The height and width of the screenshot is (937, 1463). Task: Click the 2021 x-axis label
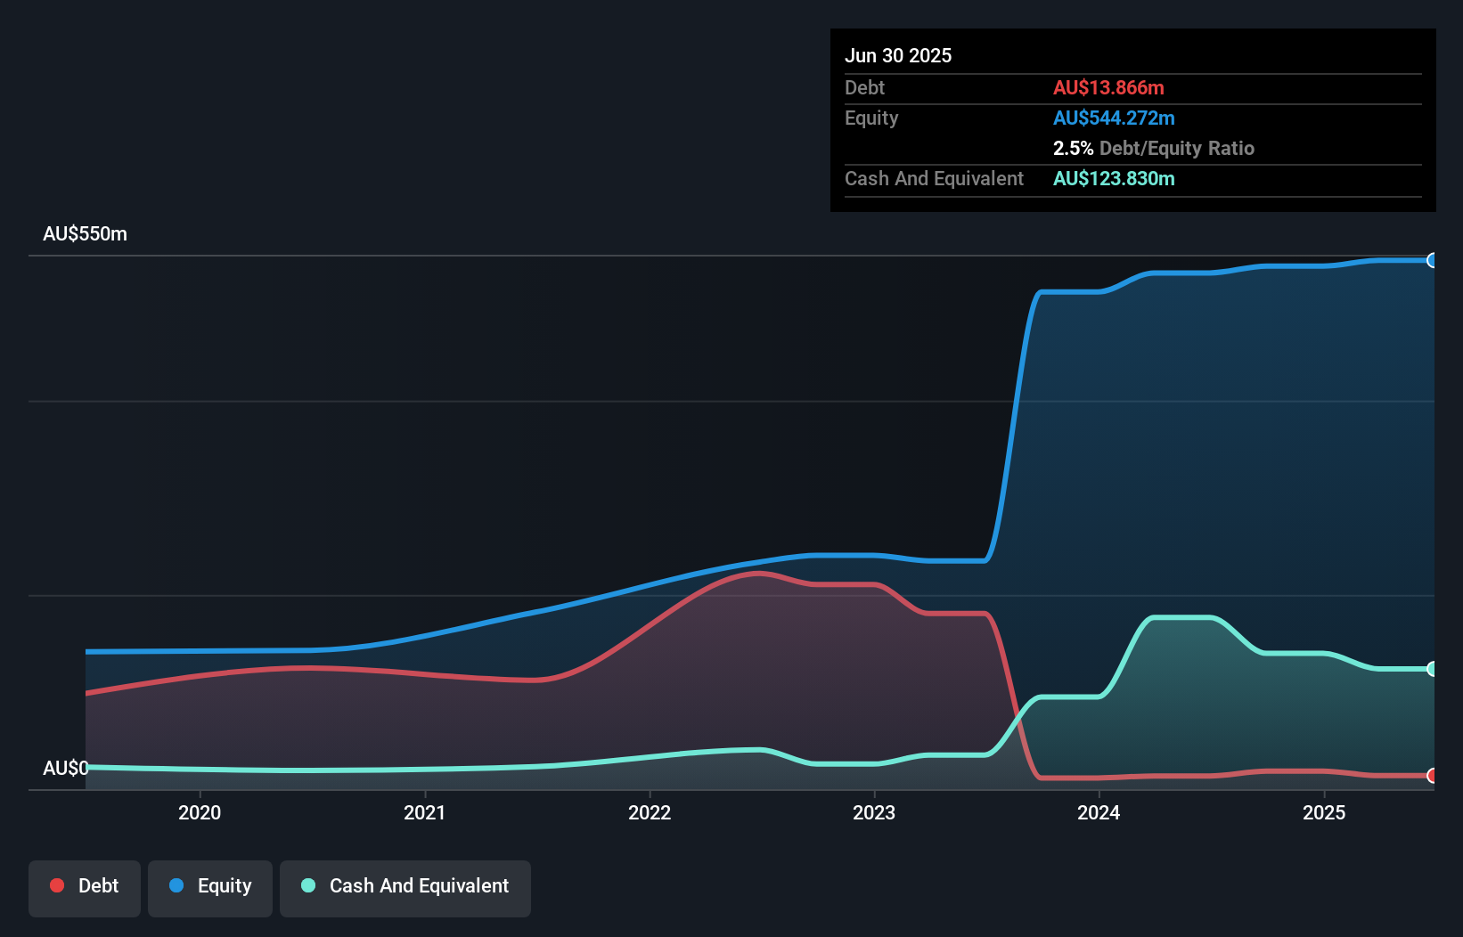pyautogui.click(x=425, y=812)
